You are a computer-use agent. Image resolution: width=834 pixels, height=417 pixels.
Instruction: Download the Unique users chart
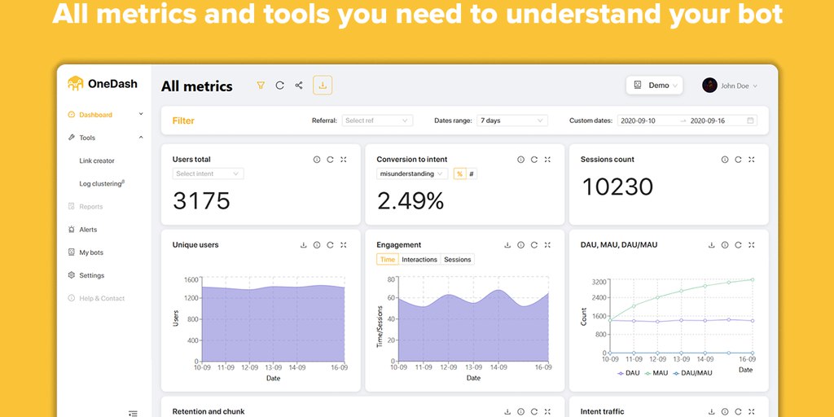(x=304, y=245)
